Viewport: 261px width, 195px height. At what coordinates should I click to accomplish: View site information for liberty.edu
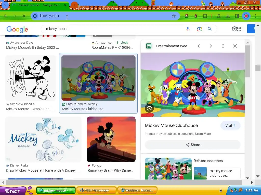pos(35,16)
